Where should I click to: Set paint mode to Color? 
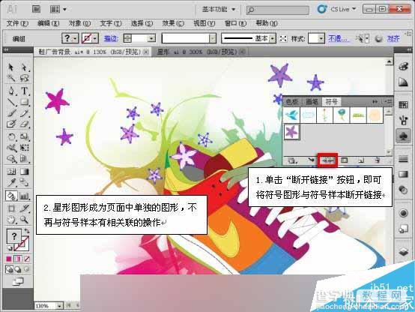[9, 259]
